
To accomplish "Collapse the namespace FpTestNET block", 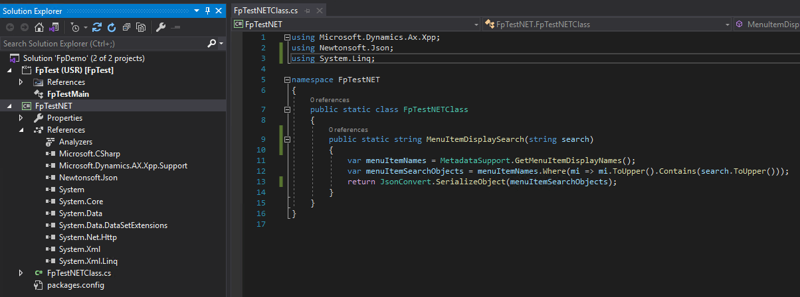I will (x=287, y=80).
